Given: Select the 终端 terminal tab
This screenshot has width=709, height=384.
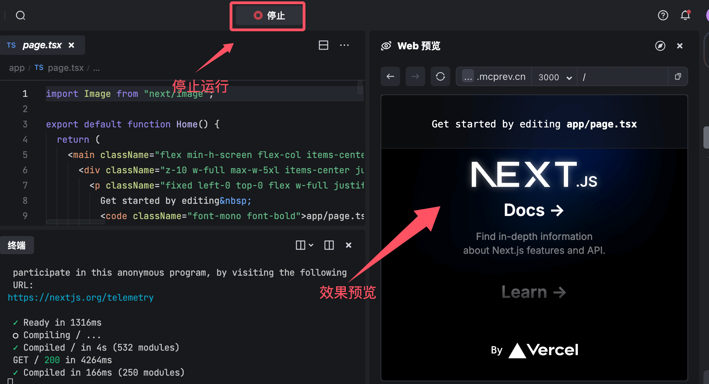Looking at the screenshot, I should tap(17, 245).
